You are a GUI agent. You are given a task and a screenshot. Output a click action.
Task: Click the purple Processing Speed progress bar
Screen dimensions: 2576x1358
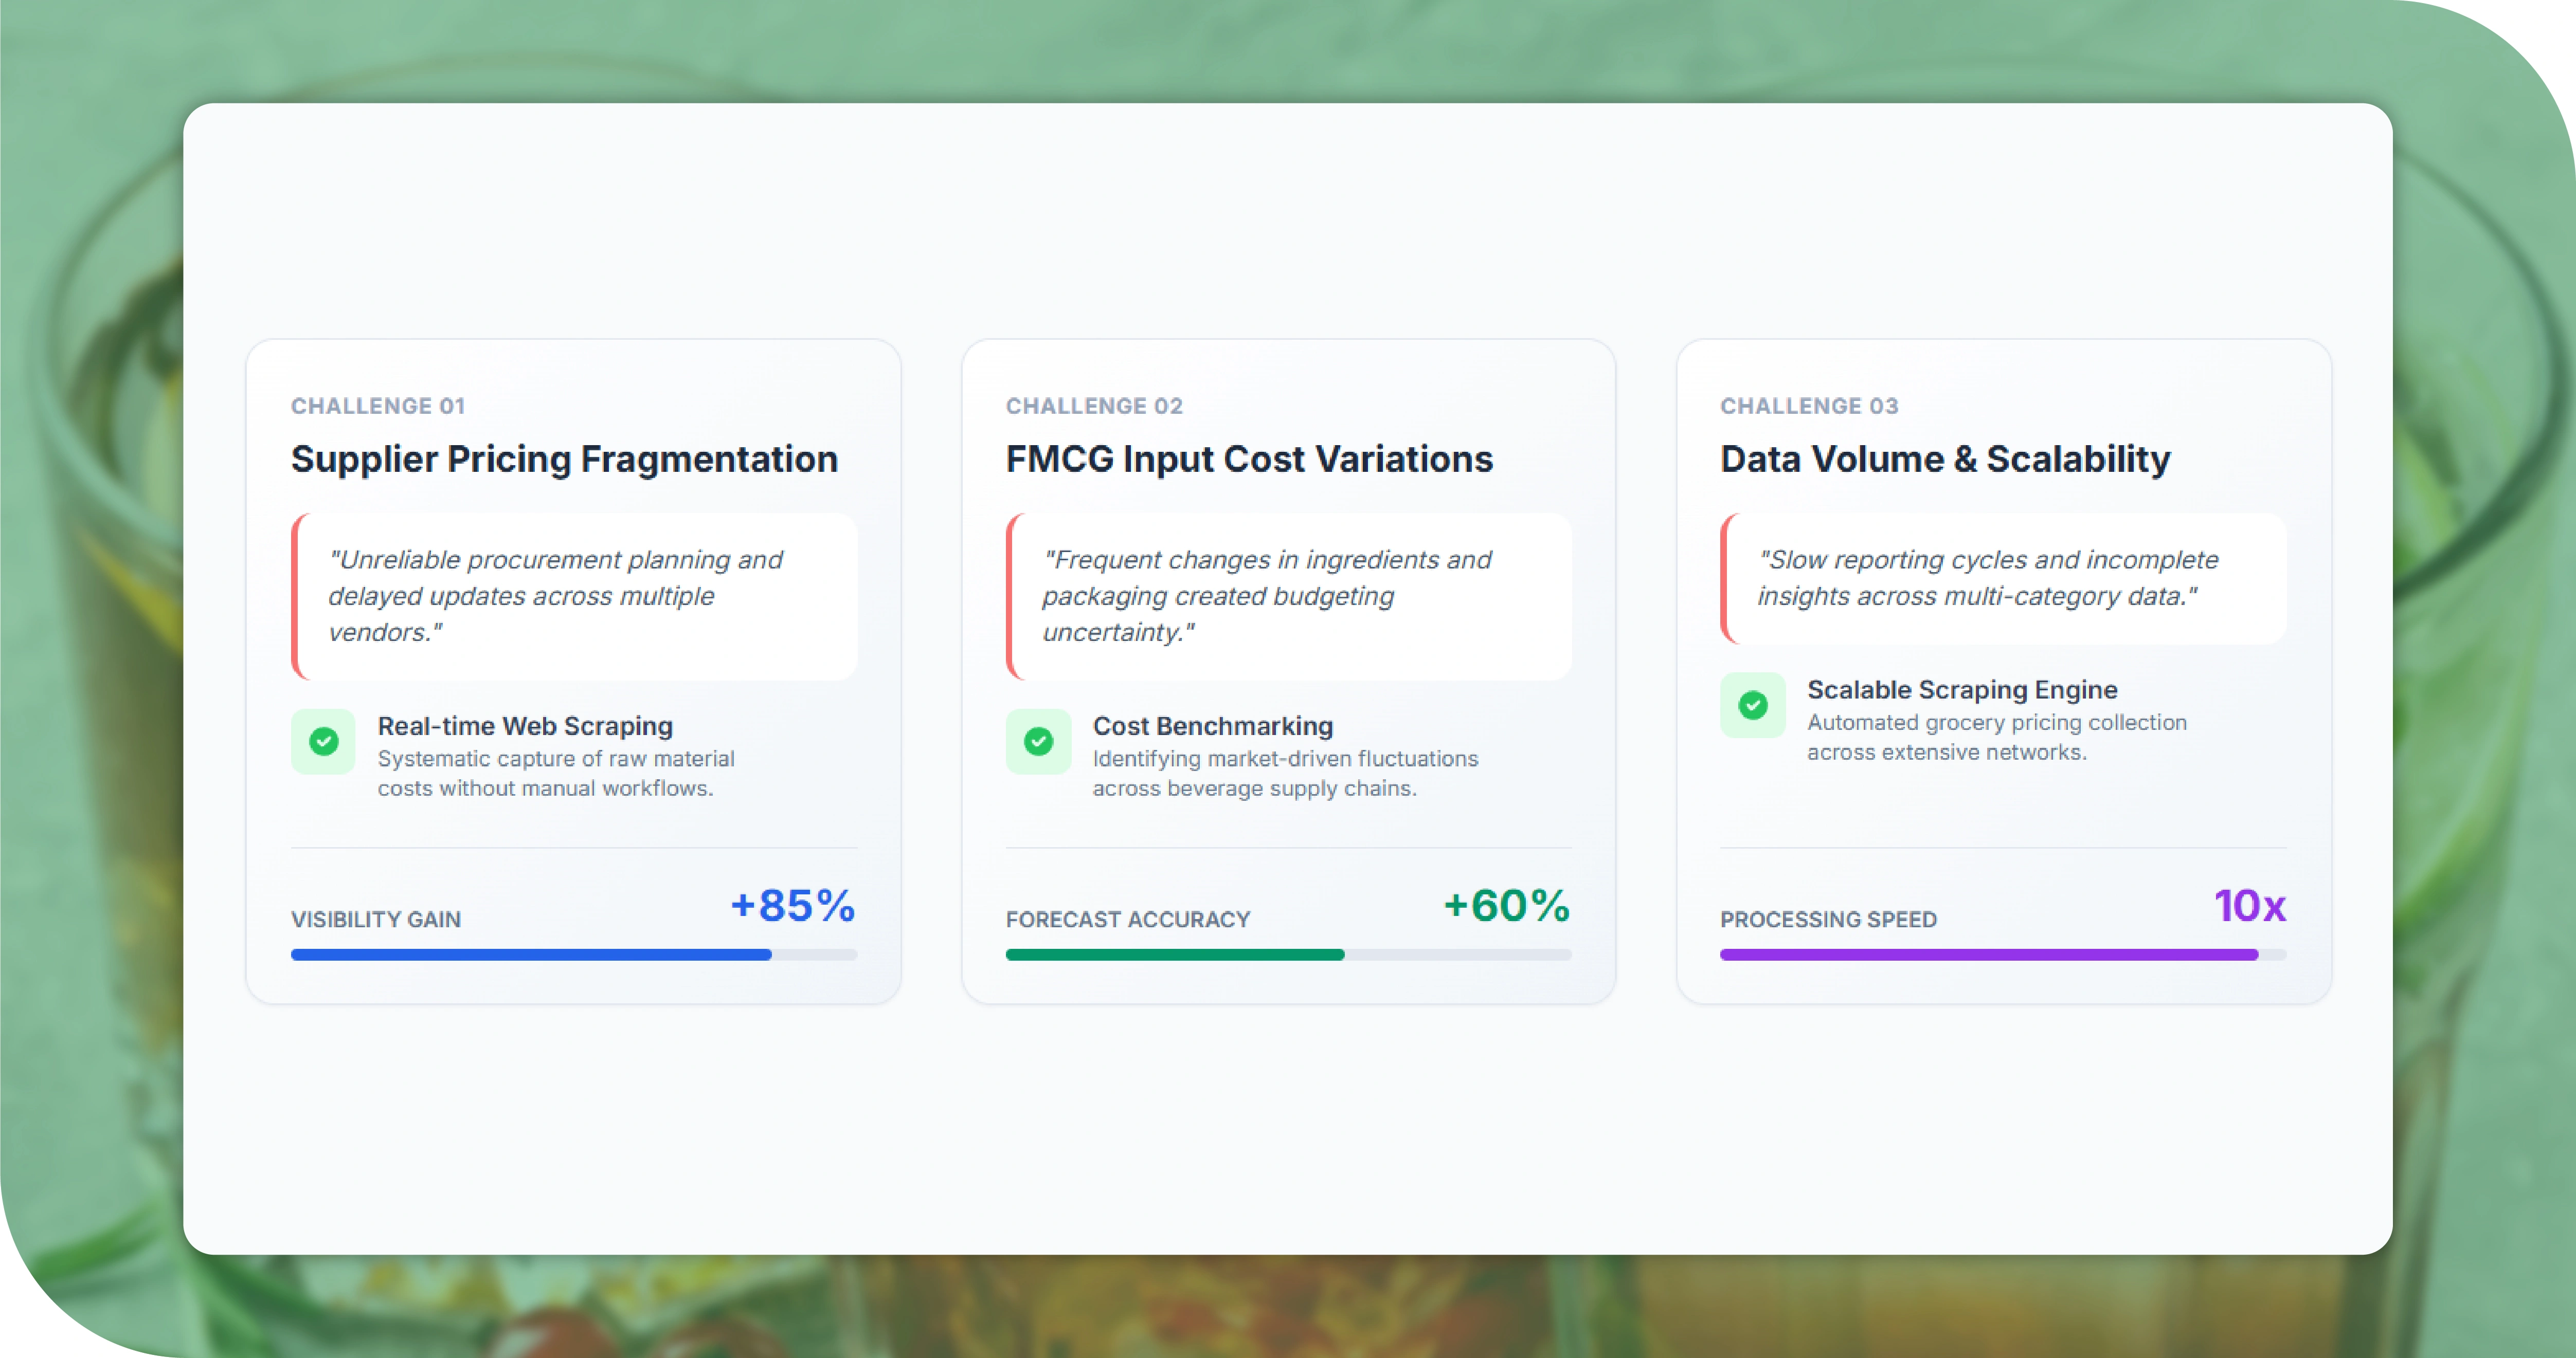2003,956
